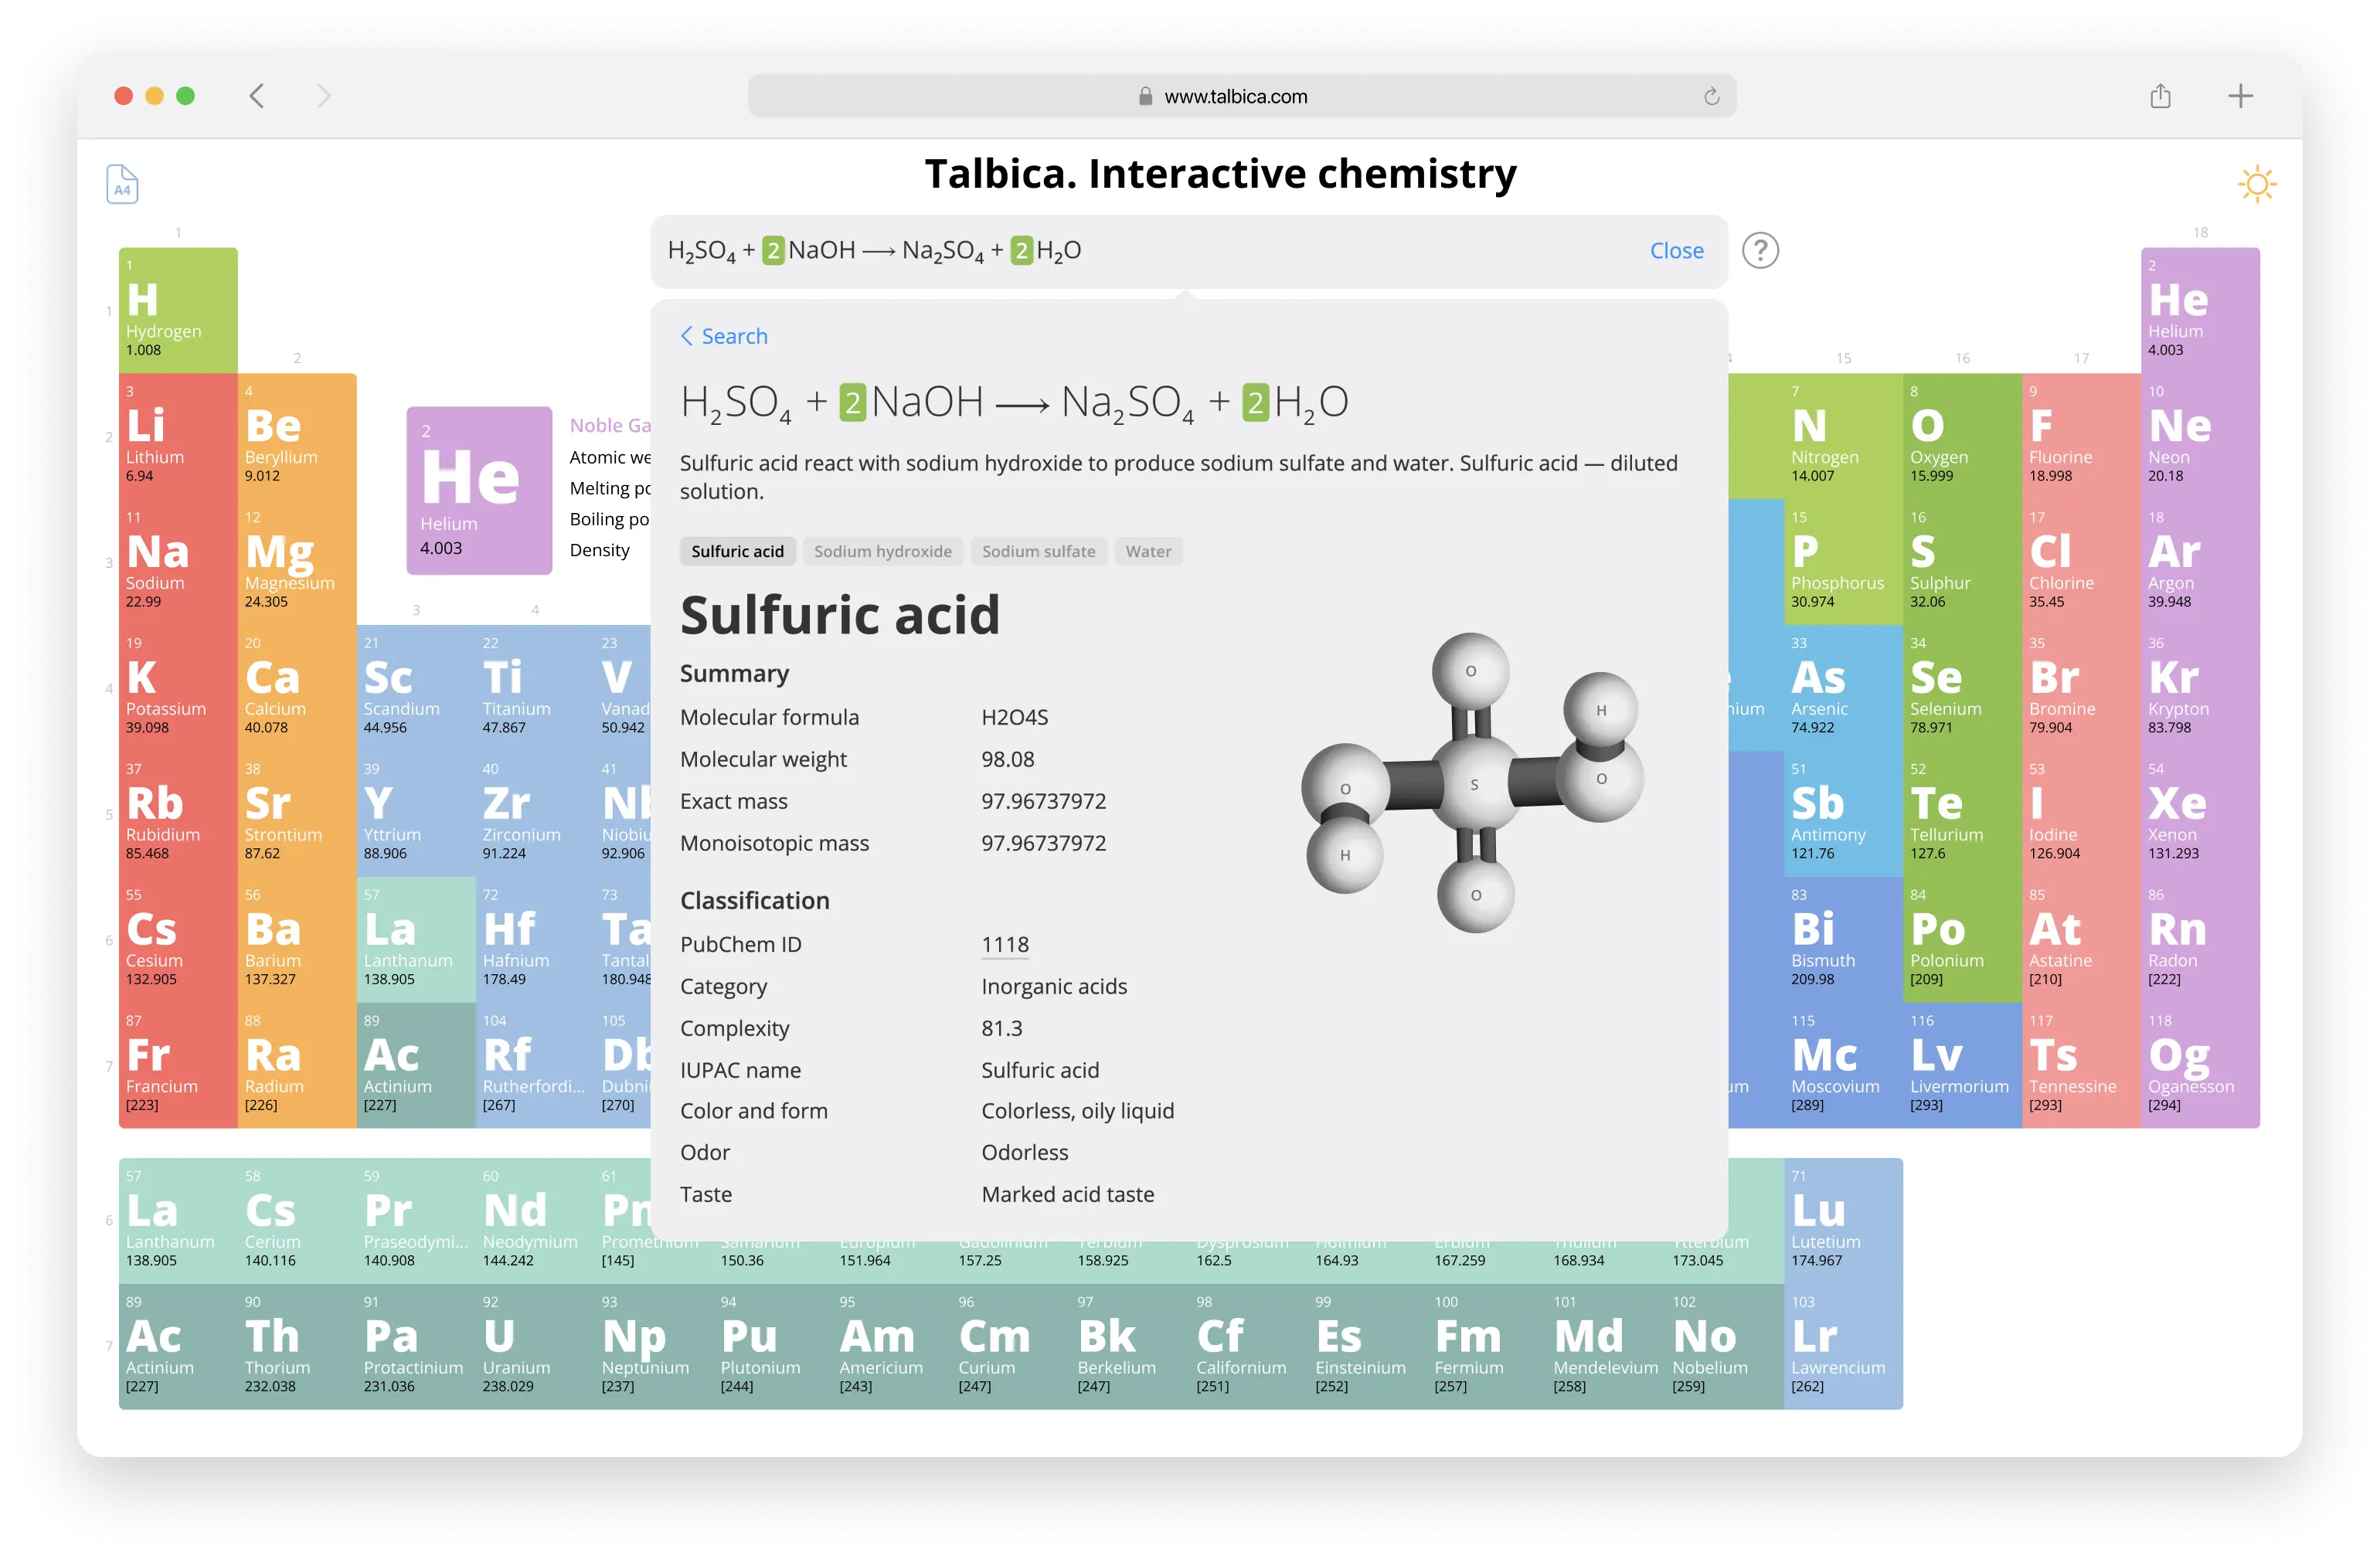Open the Krypton element tile
The width and height of the screenshot is (2380, 1559).
tap(2200, 688)
